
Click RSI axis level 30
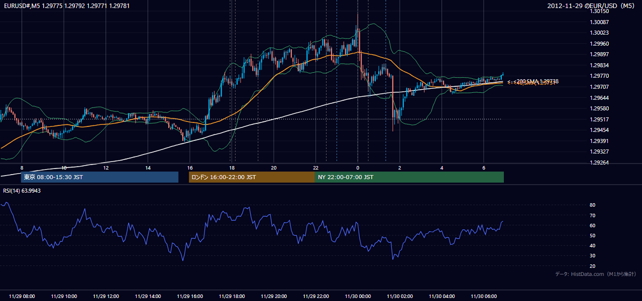(592, 256)
